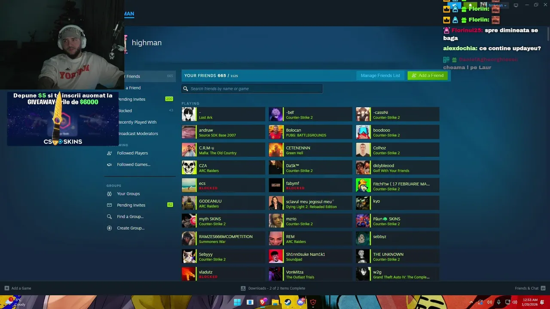Click Sebyyy's cat avatar
550x309 pixels.
pyautogui.click(x=189, y=256)
